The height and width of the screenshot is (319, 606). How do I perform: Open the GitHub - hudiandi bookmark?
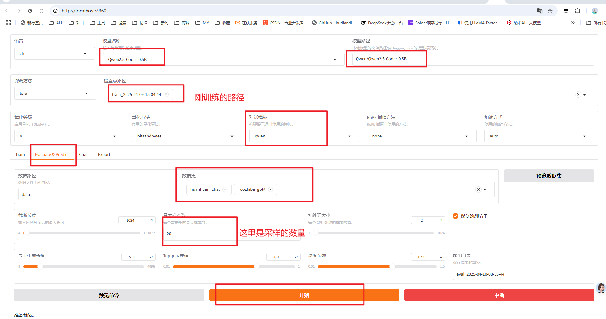click(334, 23)
